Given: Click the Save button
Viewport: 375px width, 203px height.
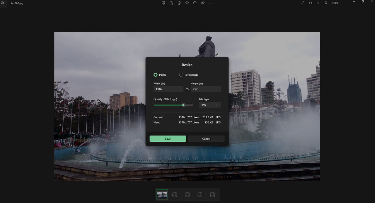Looking at the screenshot, I should pos(168,139).
